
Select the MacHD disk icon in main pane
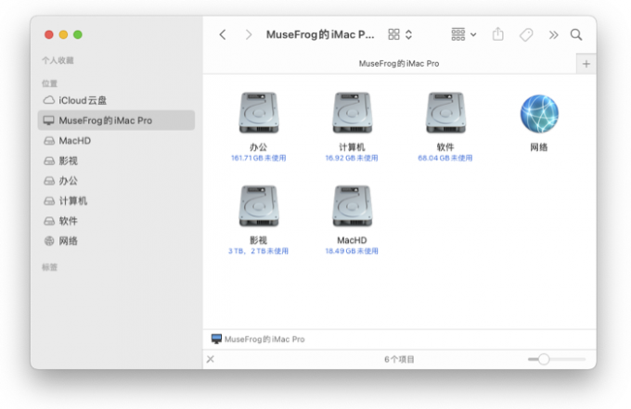pyautogui.click(x=352, y=206)
